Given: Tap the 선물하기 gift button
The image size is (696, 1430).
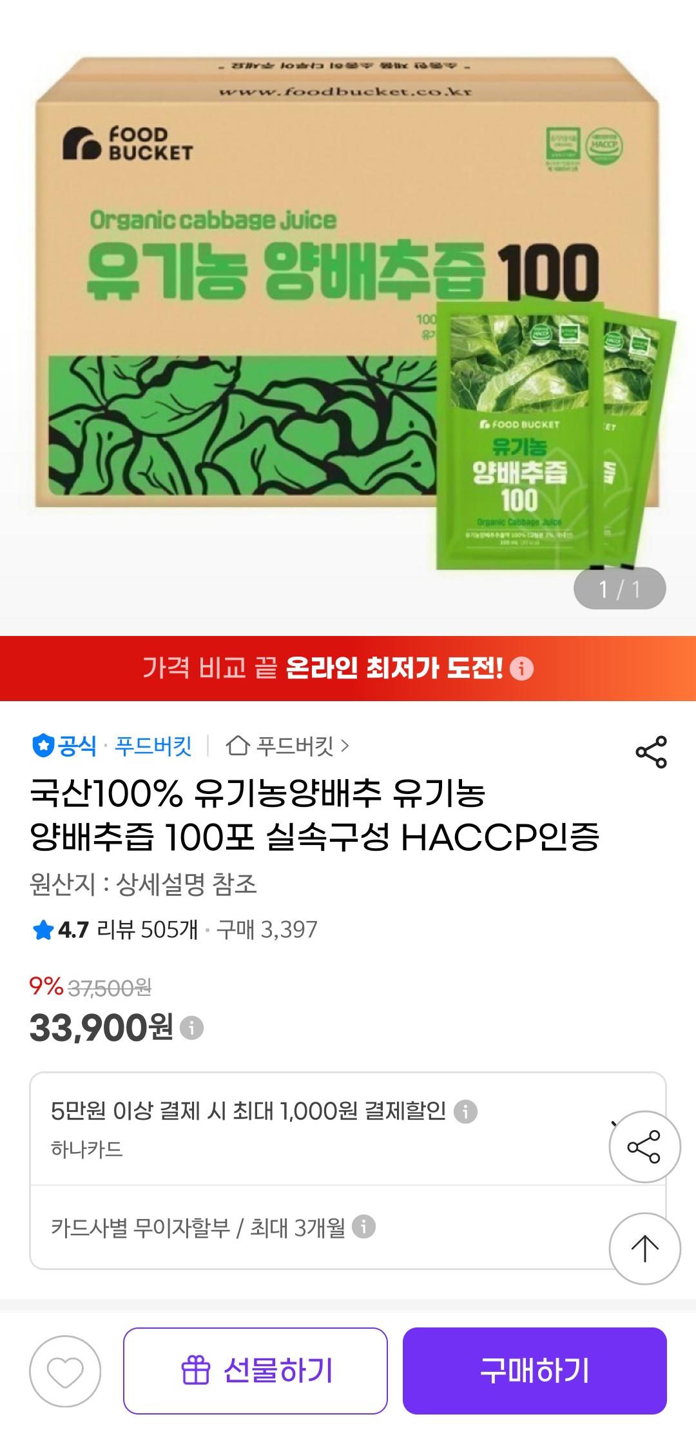Looking at the screenshot, I should [x=255, y=1371].
